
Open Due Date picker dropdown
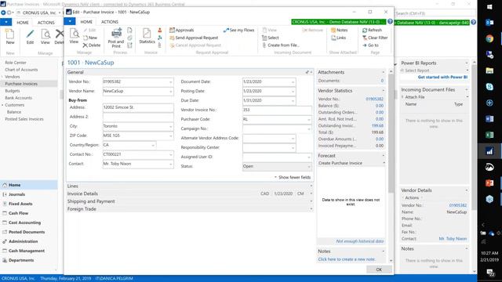pyautogui.click(x=293, y=101)
